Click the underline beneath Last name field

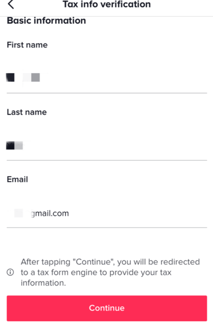[x=107, y=160]
